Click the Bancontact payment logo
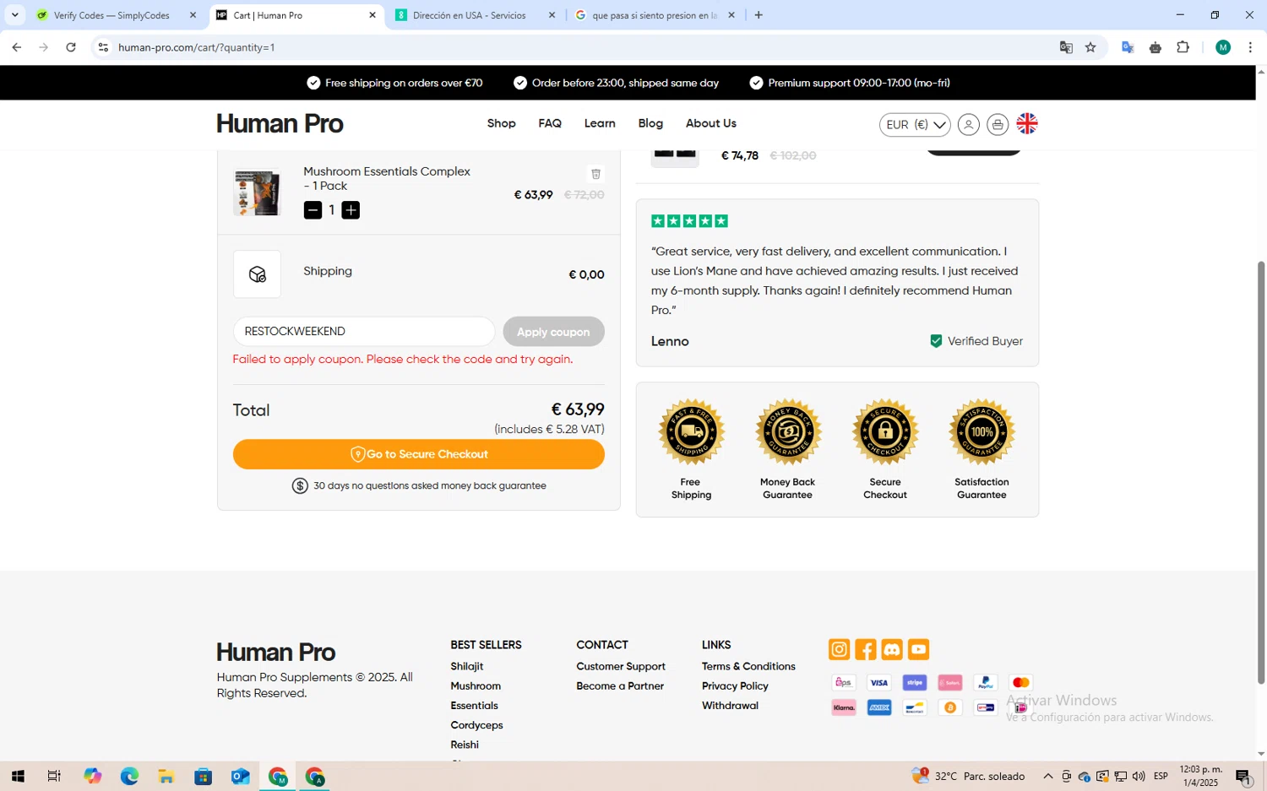Screen dimensions: 1267x791 point(915,707)
